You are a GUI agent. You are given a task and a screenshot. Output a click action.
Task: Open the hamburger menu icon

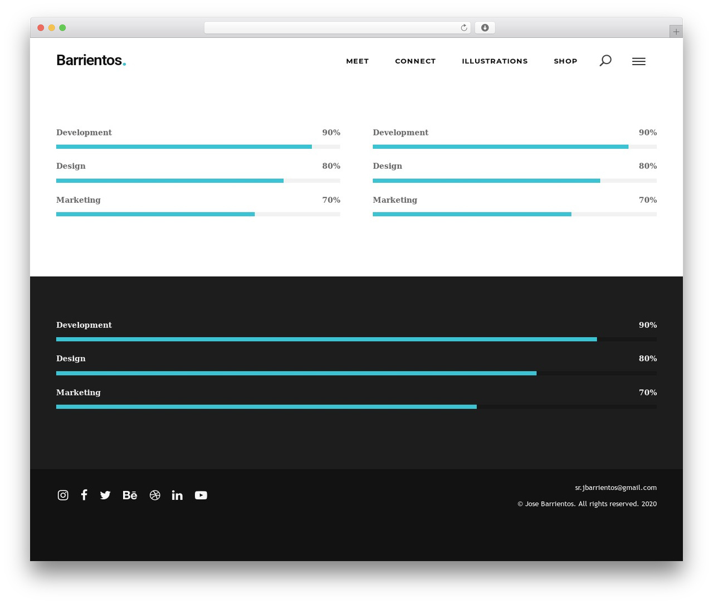coord(639,61)
